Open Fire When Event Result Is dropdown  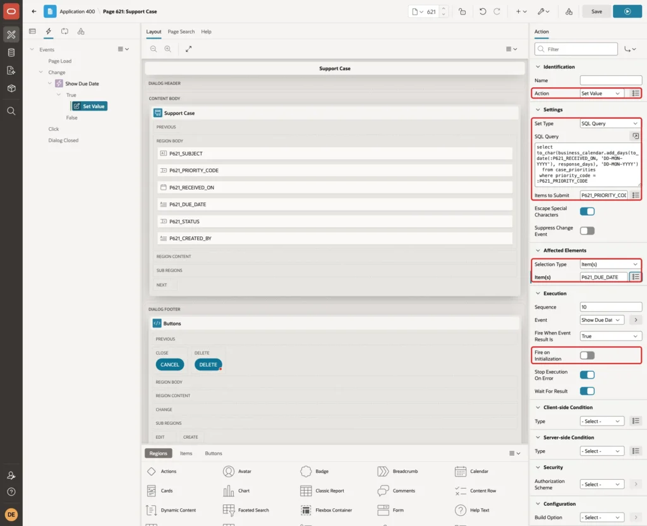click(x=611, y=336)
